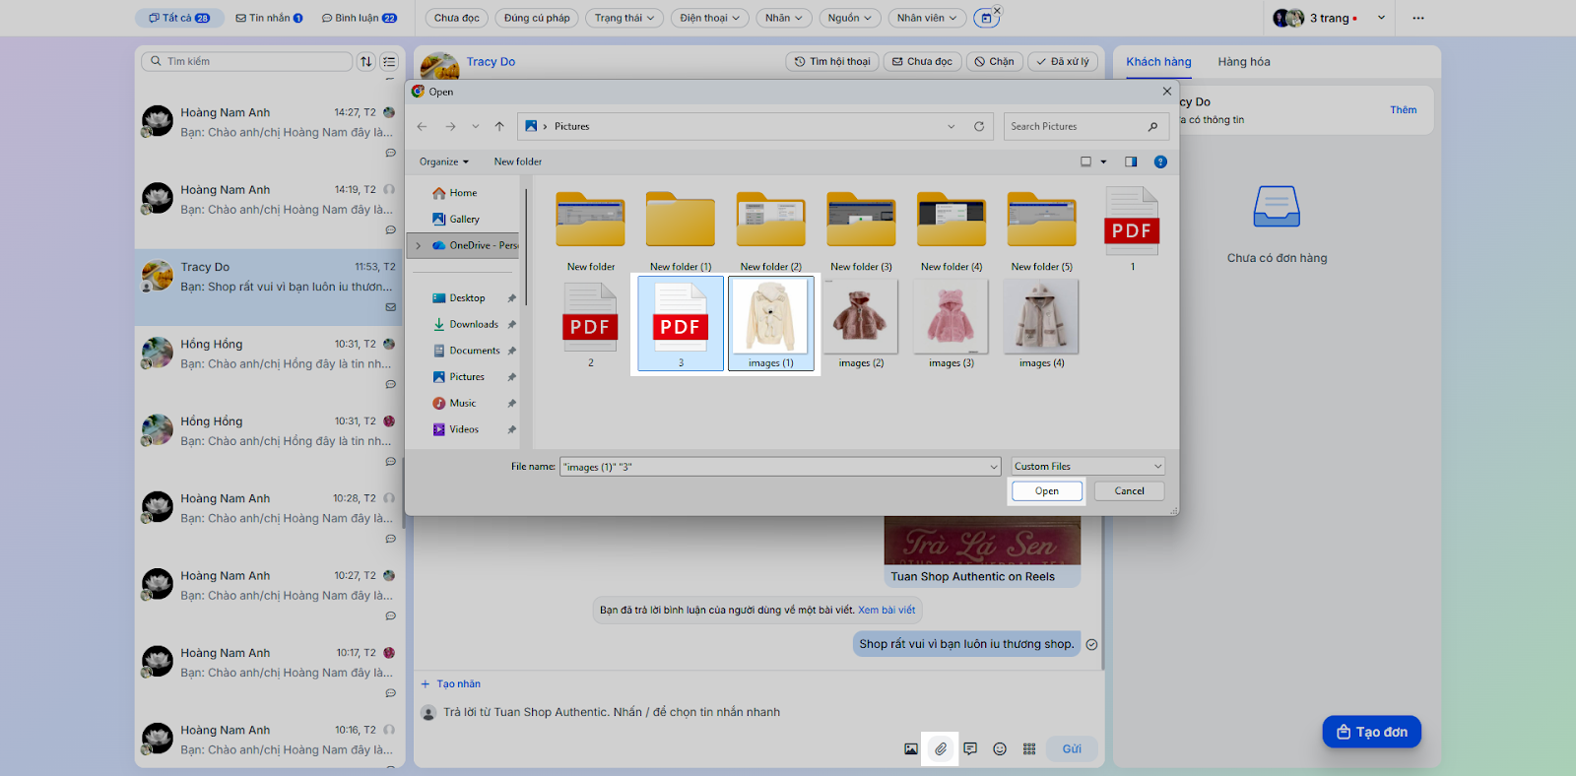
Task: Click the Thêm link in customer panel
Action: click(1404, 110)
